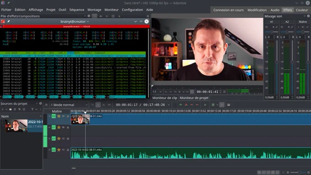Select the razor cut tool
The width and height of the screenshot is (311, 175).
tap(103, 105)
